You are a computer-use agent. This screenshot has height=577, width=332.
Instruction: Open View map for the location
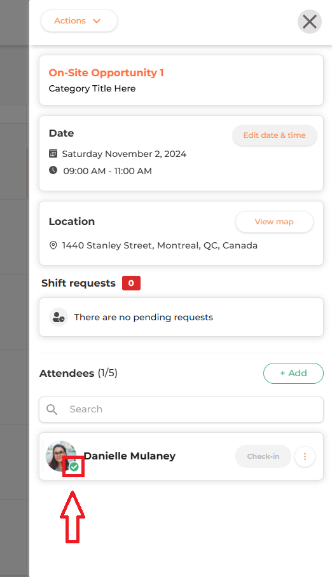point(274,222)
